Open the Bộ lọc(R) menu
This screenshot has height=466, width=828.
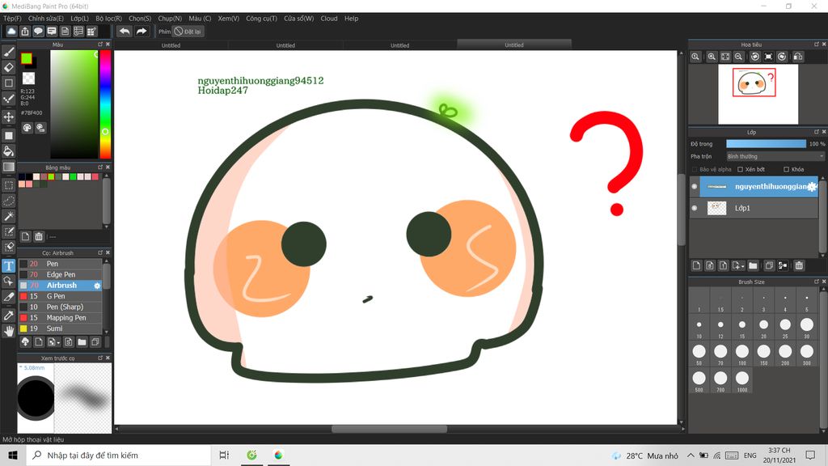click(108, 18)
